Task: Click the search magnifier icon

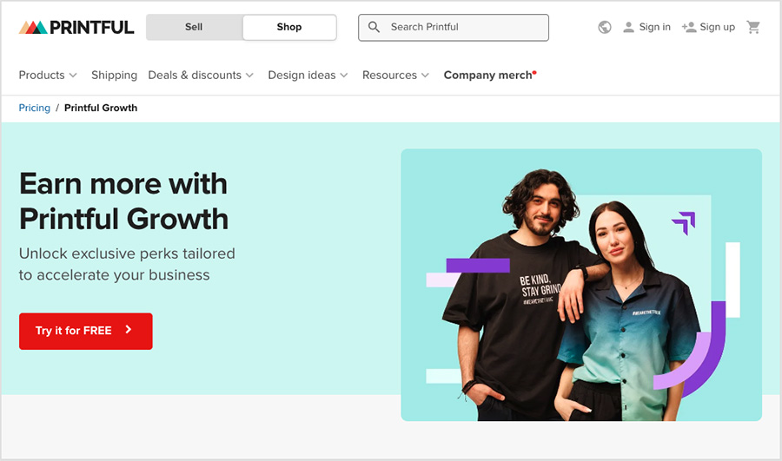Action: pos(374,27)
